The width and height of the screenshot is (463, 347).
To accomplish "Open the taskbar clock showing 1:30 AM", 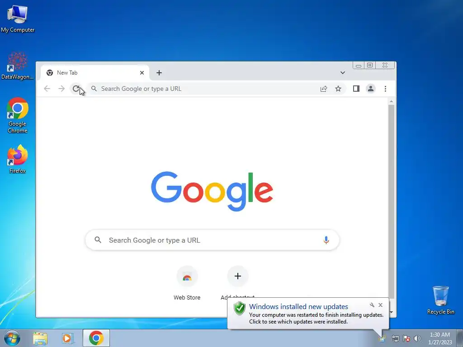I will [439, 338].
